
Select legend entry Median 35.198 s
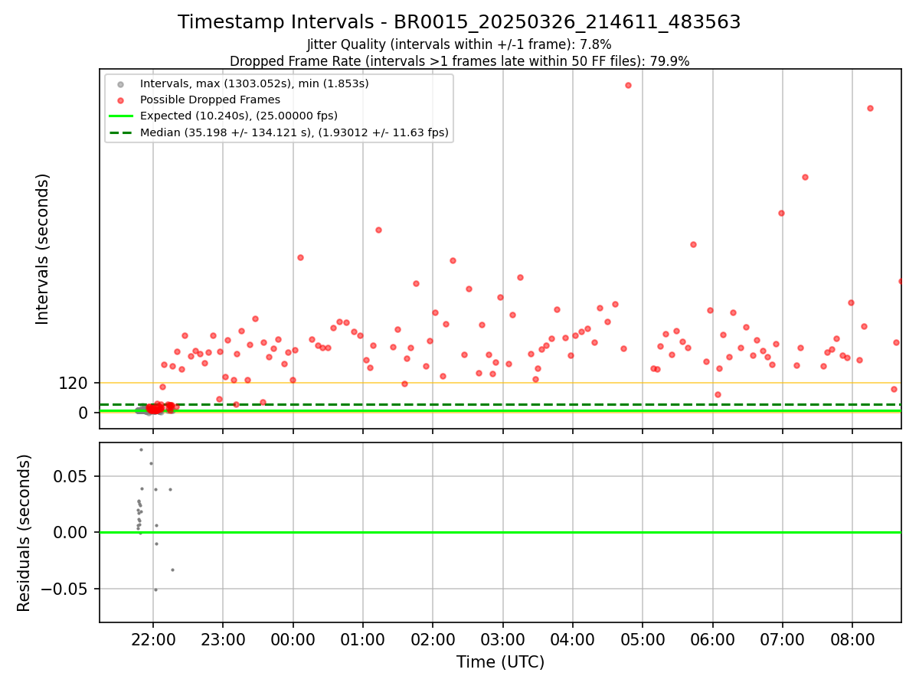click(294, 132)
